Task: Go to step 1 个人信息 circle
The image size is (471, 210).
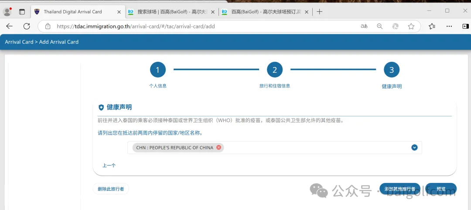Action: tap(157, 70)
